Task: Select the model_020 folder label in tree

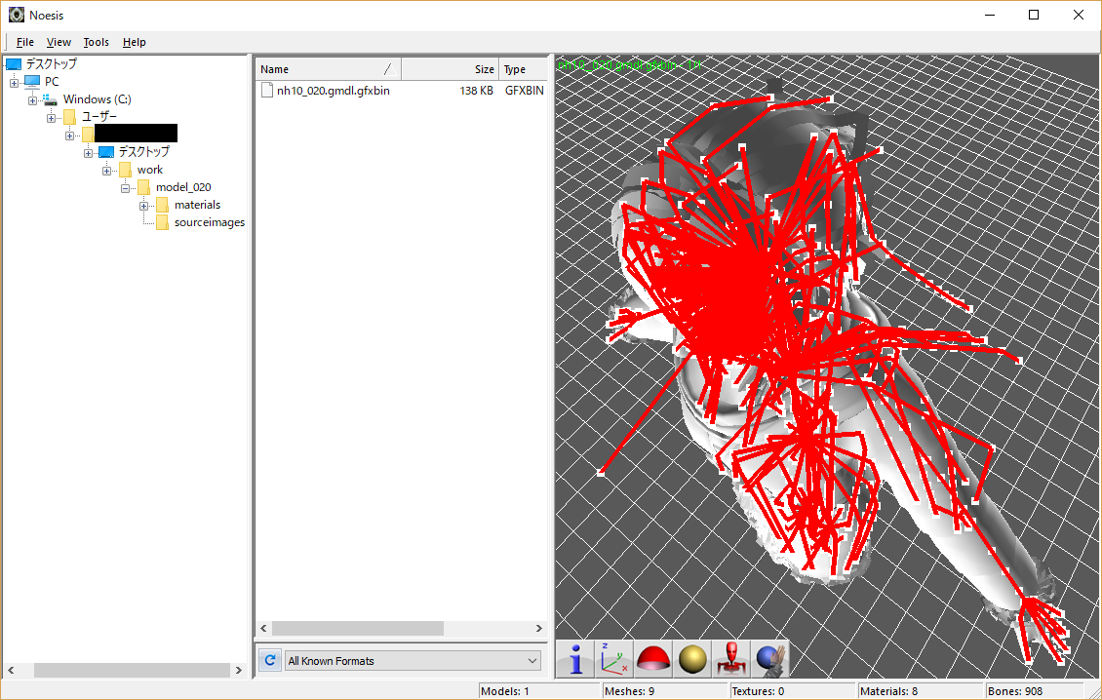Action: click(x=183, y=187)
